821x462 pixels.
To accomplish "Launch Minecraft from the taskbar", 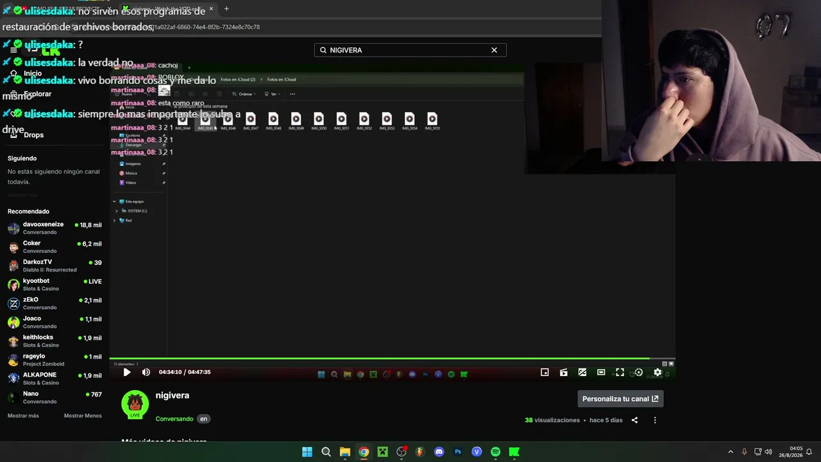I will (x=383, y=452).
